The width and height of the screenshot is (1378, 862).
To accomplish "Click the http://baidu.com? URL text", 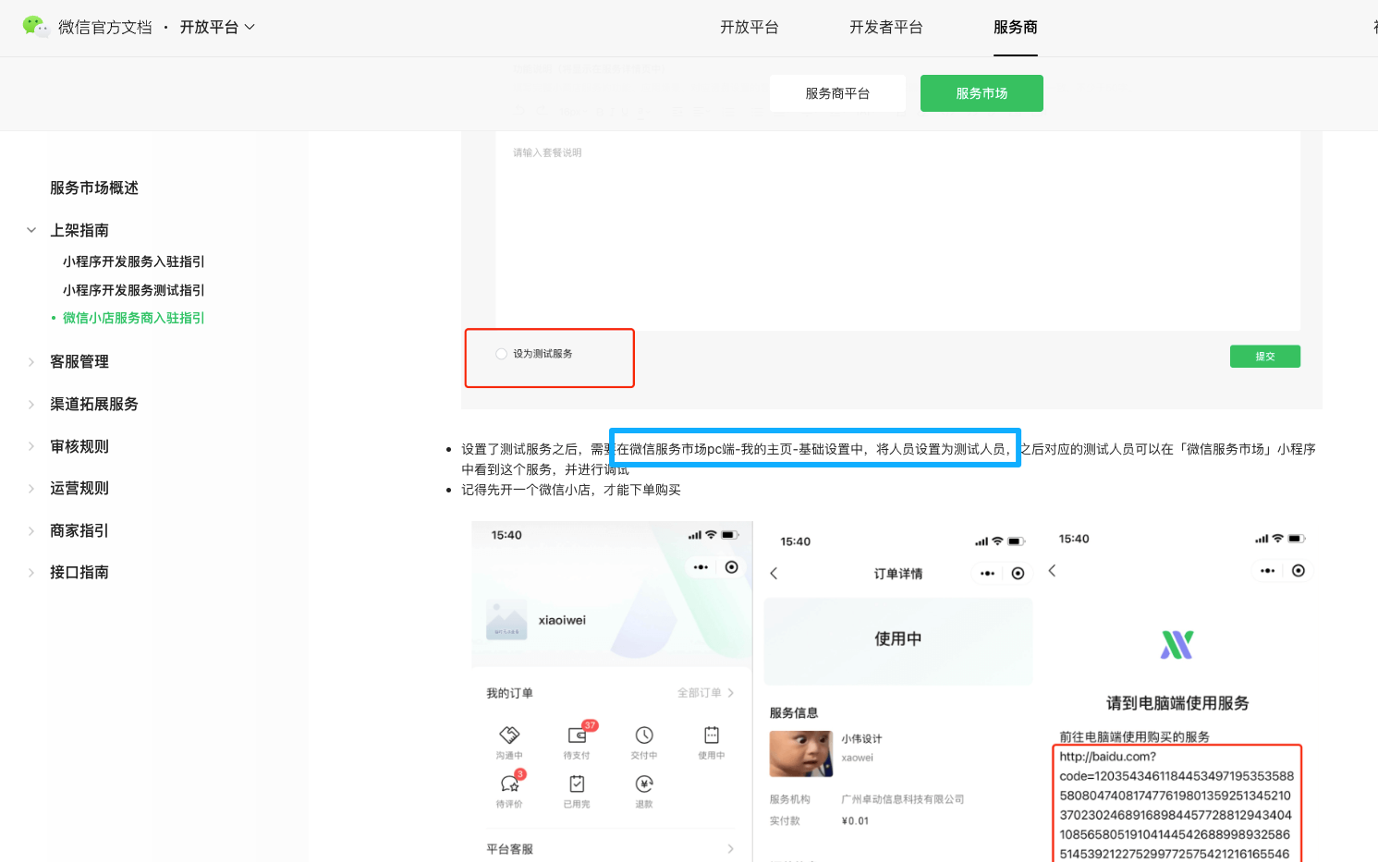I will click(1107, 757).
